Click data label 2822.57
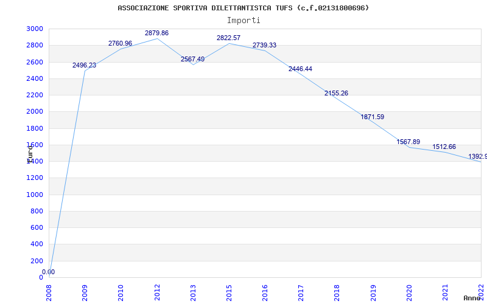 click(229, 38)
